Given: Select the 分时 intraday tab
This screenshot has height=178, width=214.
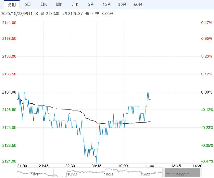Looking at the screenshot, I should (11, 4).
